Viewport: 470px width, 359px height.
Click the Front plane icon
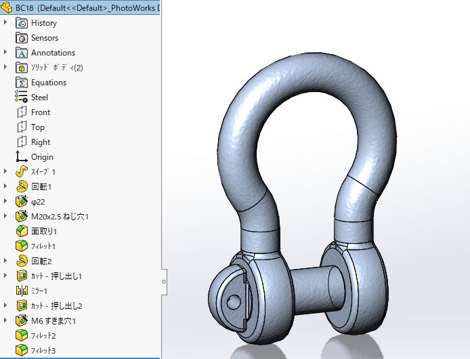click(22, 112)
